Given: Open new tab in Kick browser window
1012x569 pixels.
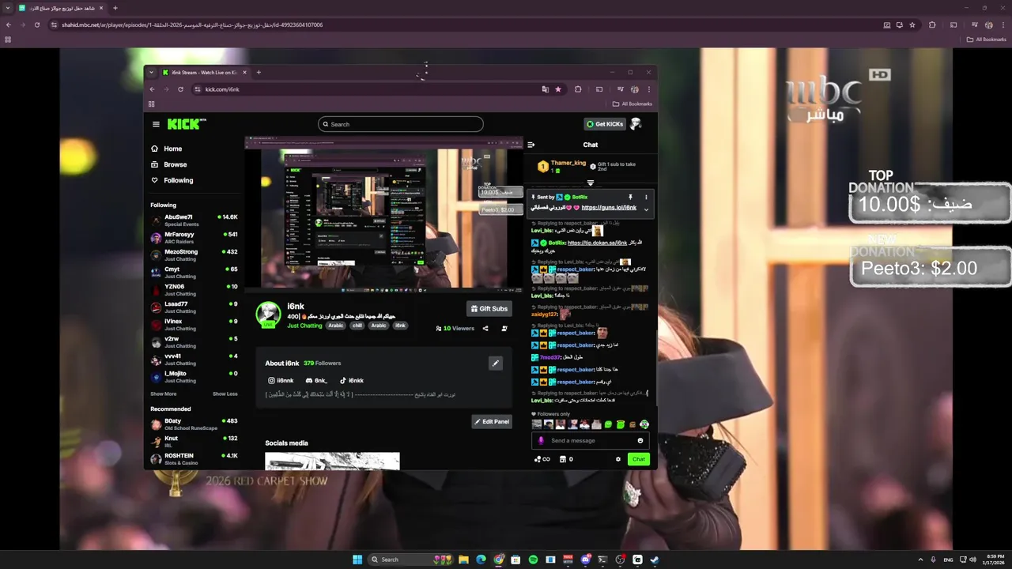Looking at the screenshot, I should click(x=259, y=73).
